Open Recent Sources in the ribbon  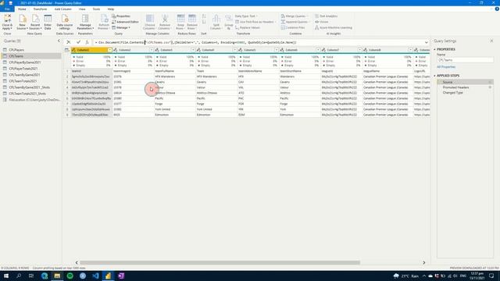35,23
